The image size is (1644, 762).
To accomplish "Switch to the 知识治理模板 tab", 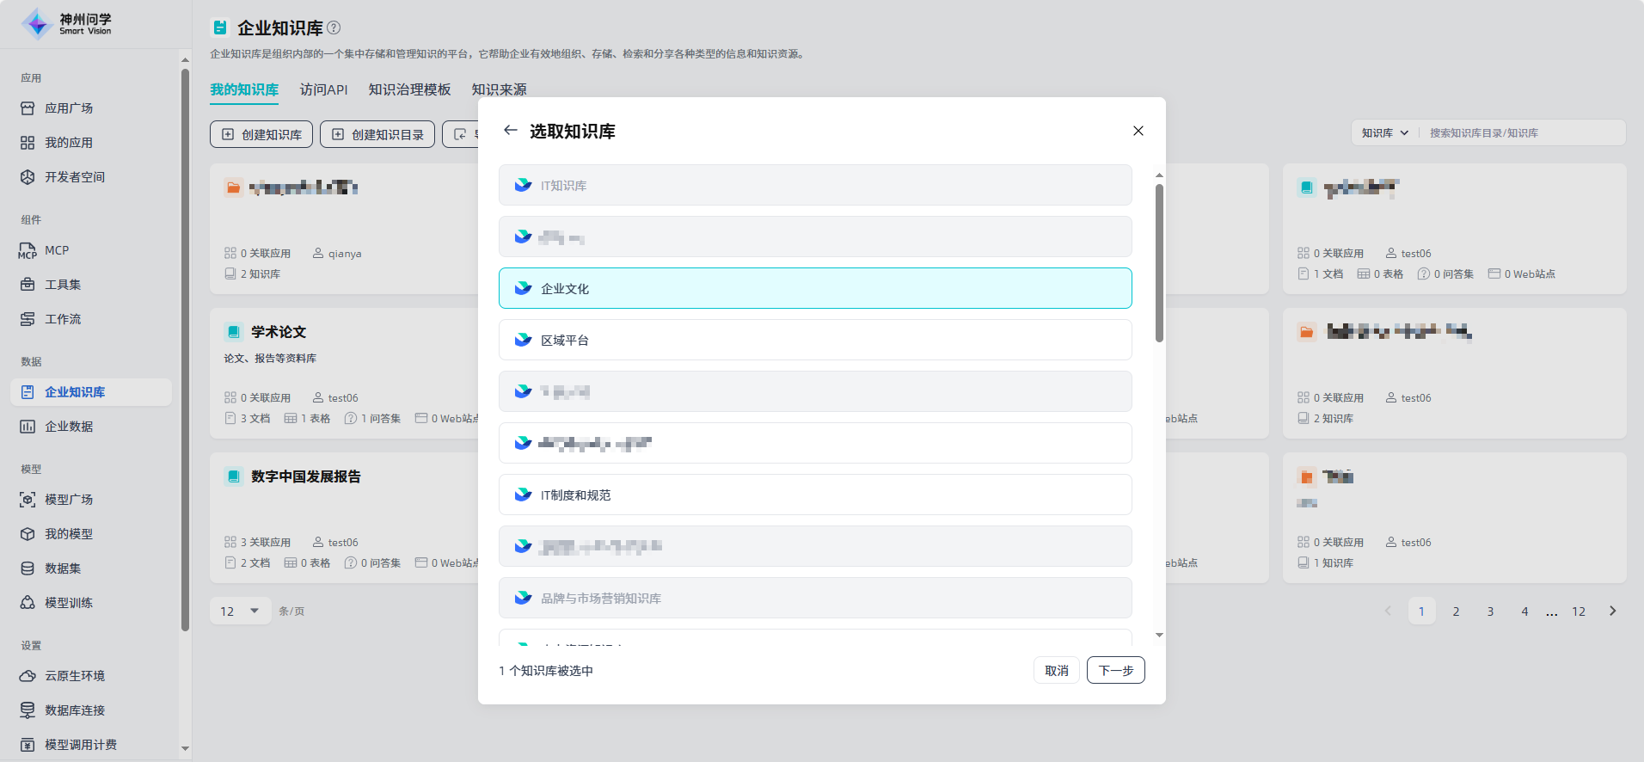I will point(409,89).
